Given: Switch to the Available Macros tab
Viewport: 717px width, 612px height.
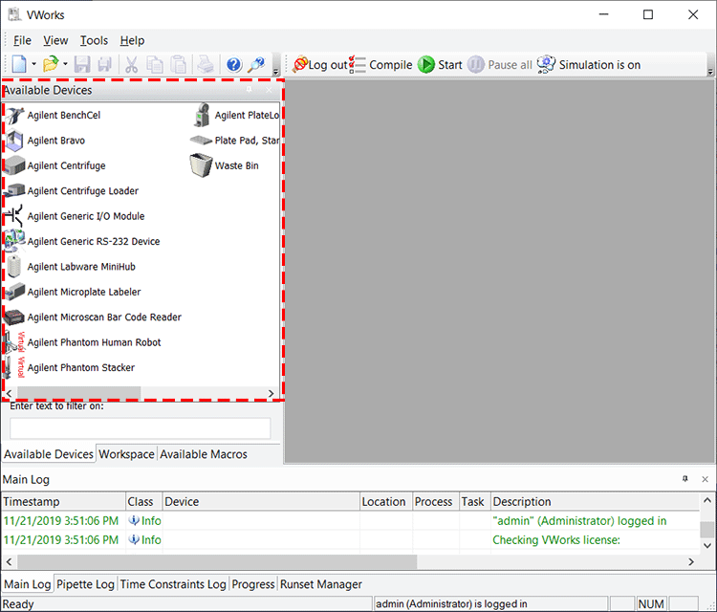Looking at the screenshot, I should (x=204, y=454).
